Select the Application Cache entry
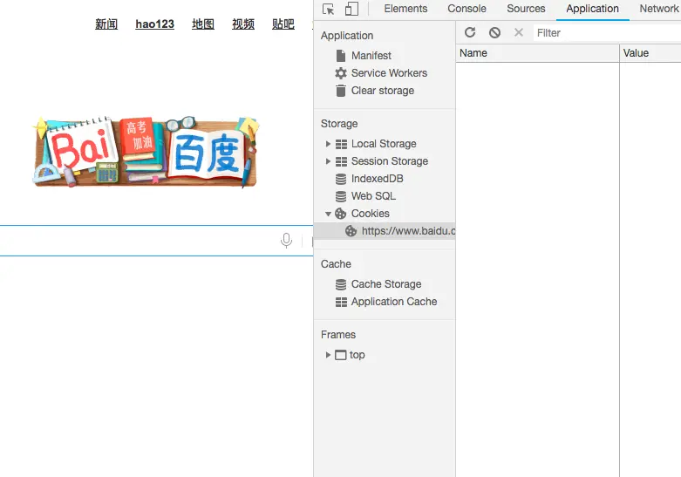Viewport: 681px width, 477px height. 394,302
